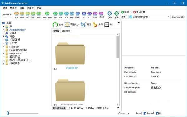This screenshot has width=187, height=117.
Task: Select 桌面 desktop root item
Action: point(9,23)
